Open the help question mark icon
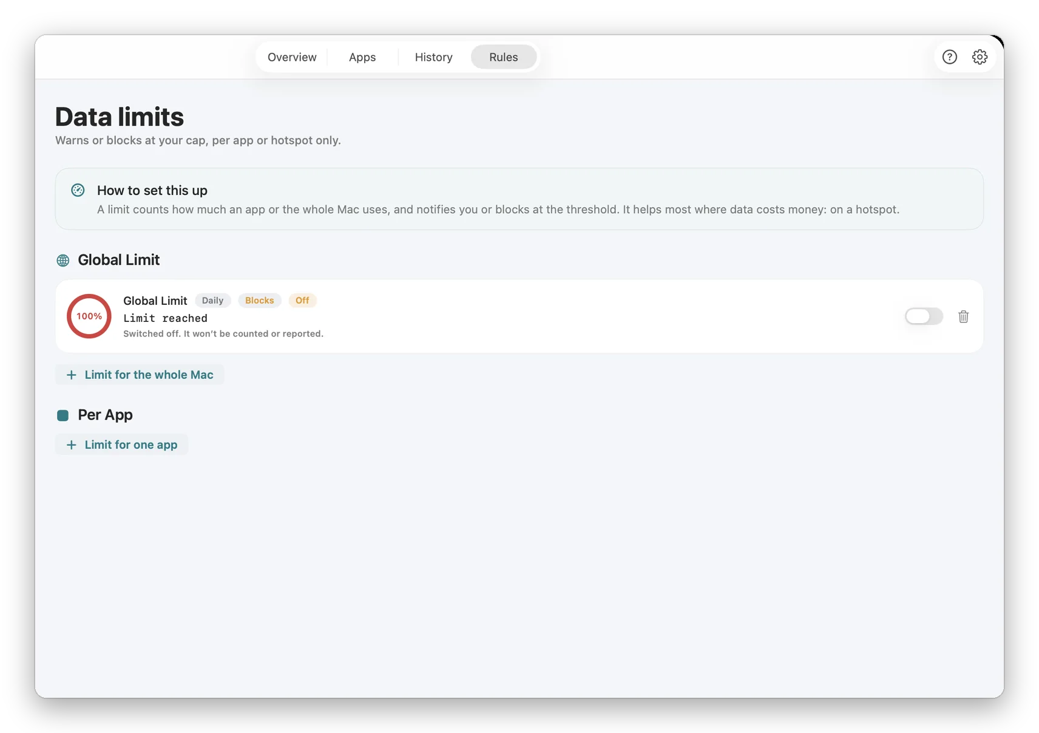This screenshot has height=733, width=1039. click(949, 57)
